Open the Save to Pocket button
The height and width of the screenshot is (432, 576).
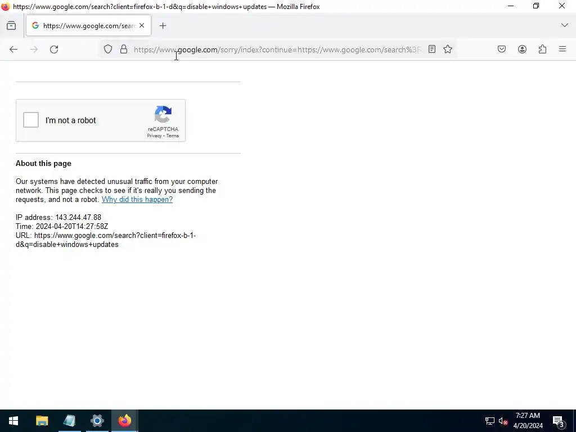[502, 49]
